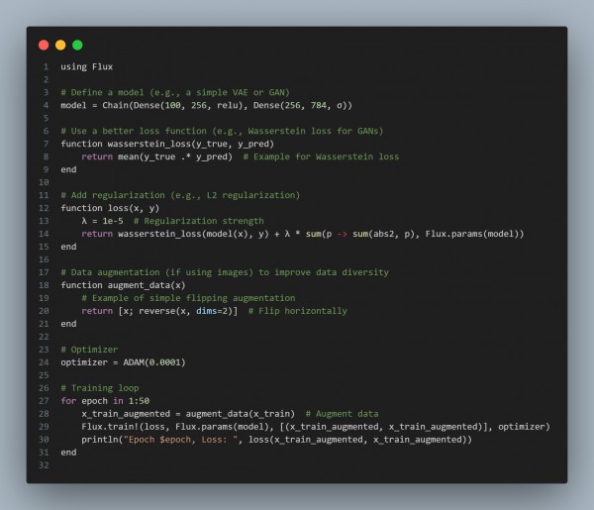Viewport: 594px width, 510px height.
Task: Click 'mean(y_true .* y_pred)' on line 8
Action: [175, 156]
